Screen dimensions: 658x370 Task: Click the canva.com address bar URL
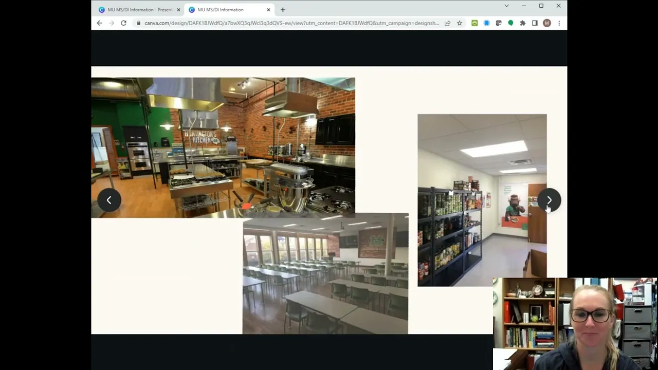coord(291,23)
